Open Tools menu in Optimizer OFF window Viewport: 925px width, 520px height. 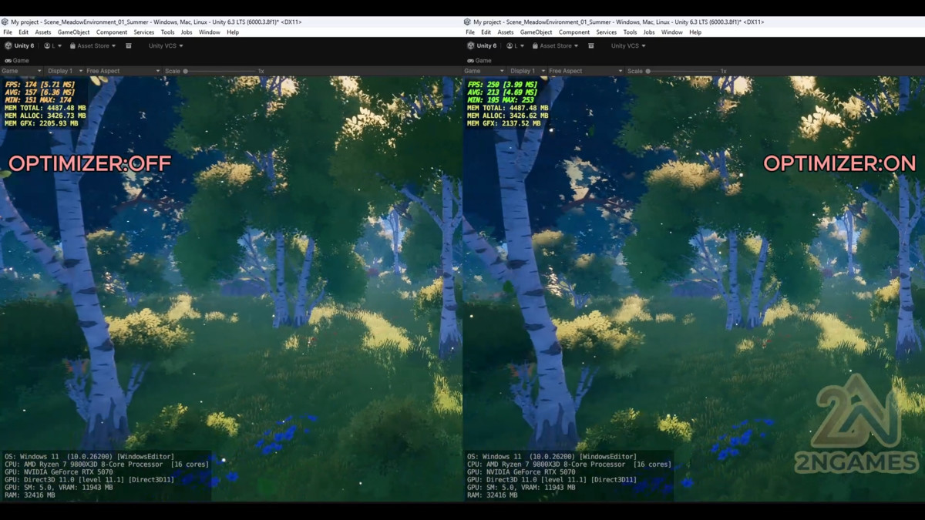167,32
